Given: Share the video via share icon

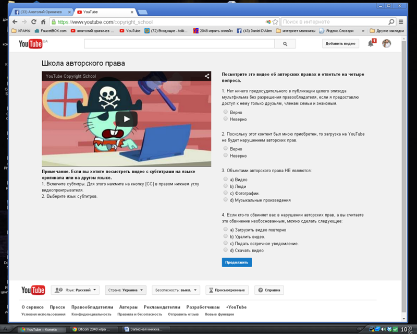Looking at the screenshot, I should [206, 76].
